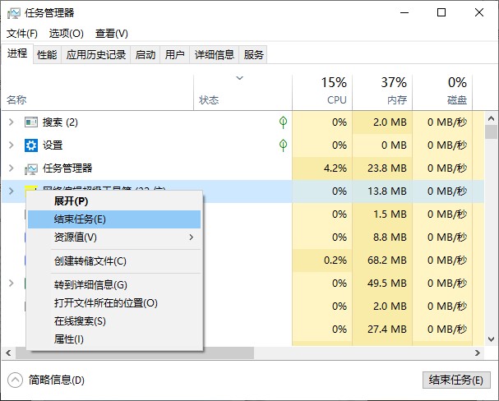
Task: Sort by the 名称 column header
Action: (97, 93)
